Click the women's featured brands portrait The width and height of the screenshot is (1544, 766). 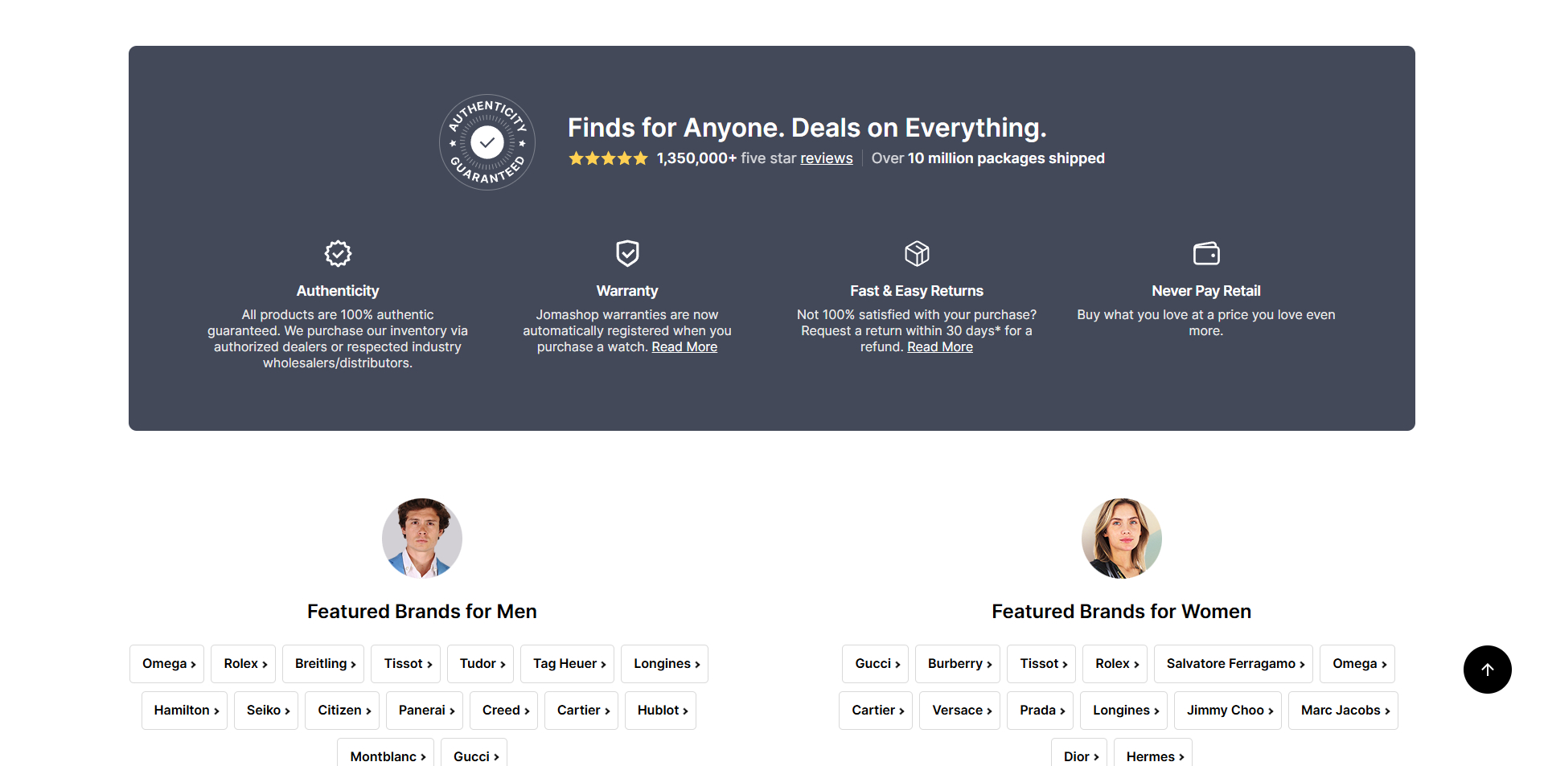1122,539
